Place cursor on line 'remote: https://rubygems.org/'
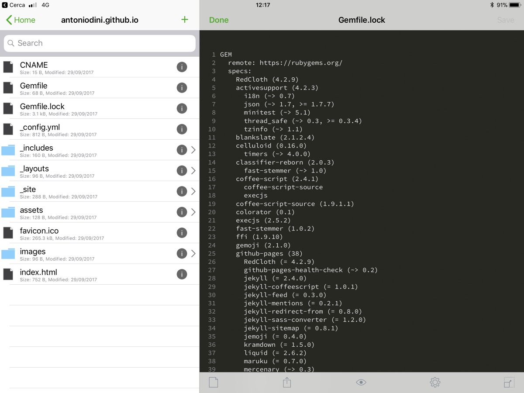Viewport: 524px width, 393px height. coord(285,63)
